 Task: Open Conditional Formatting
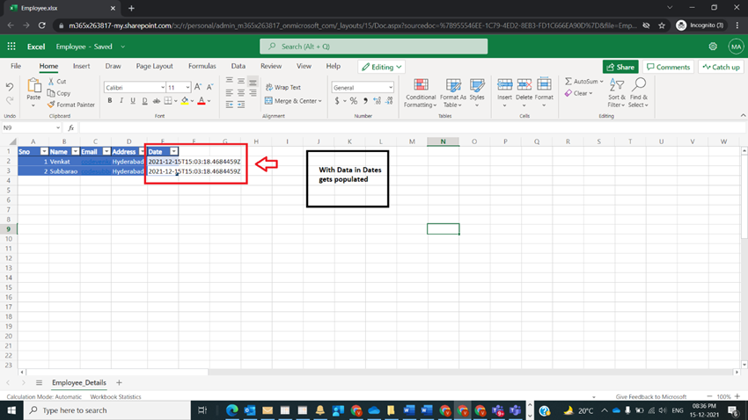(421, 93)
